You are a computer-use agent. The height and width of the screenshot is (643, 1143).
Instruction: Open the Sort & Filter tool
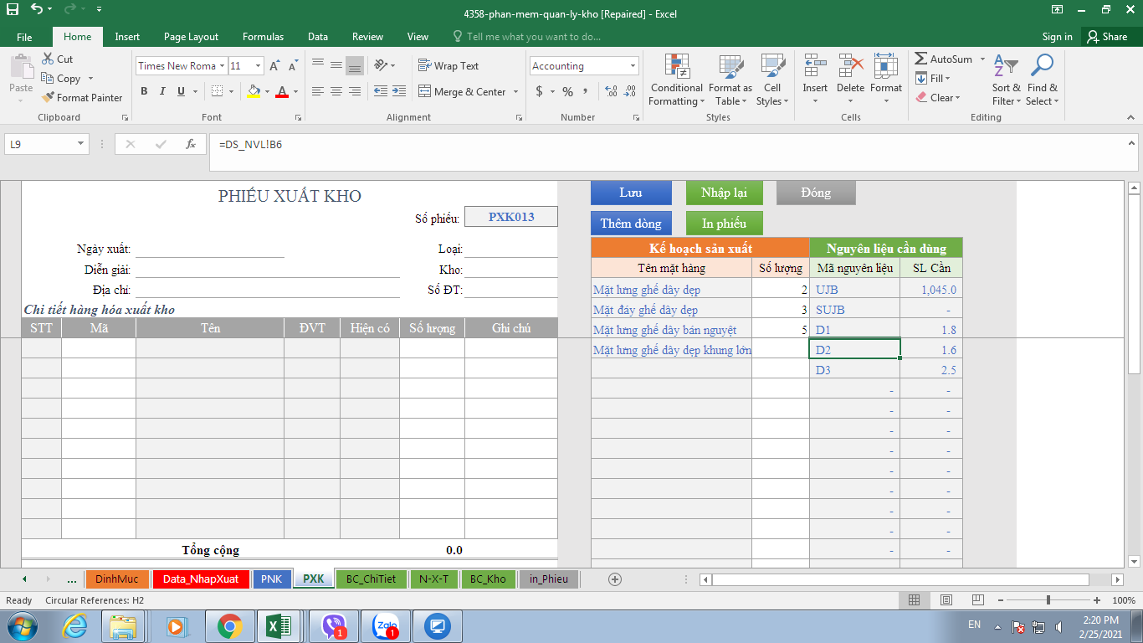coord(1006,66)
